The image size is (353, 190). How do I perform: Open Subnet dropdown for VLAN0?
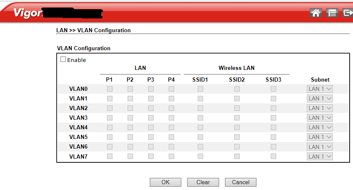pyautogui.click(x=320, y=89)
